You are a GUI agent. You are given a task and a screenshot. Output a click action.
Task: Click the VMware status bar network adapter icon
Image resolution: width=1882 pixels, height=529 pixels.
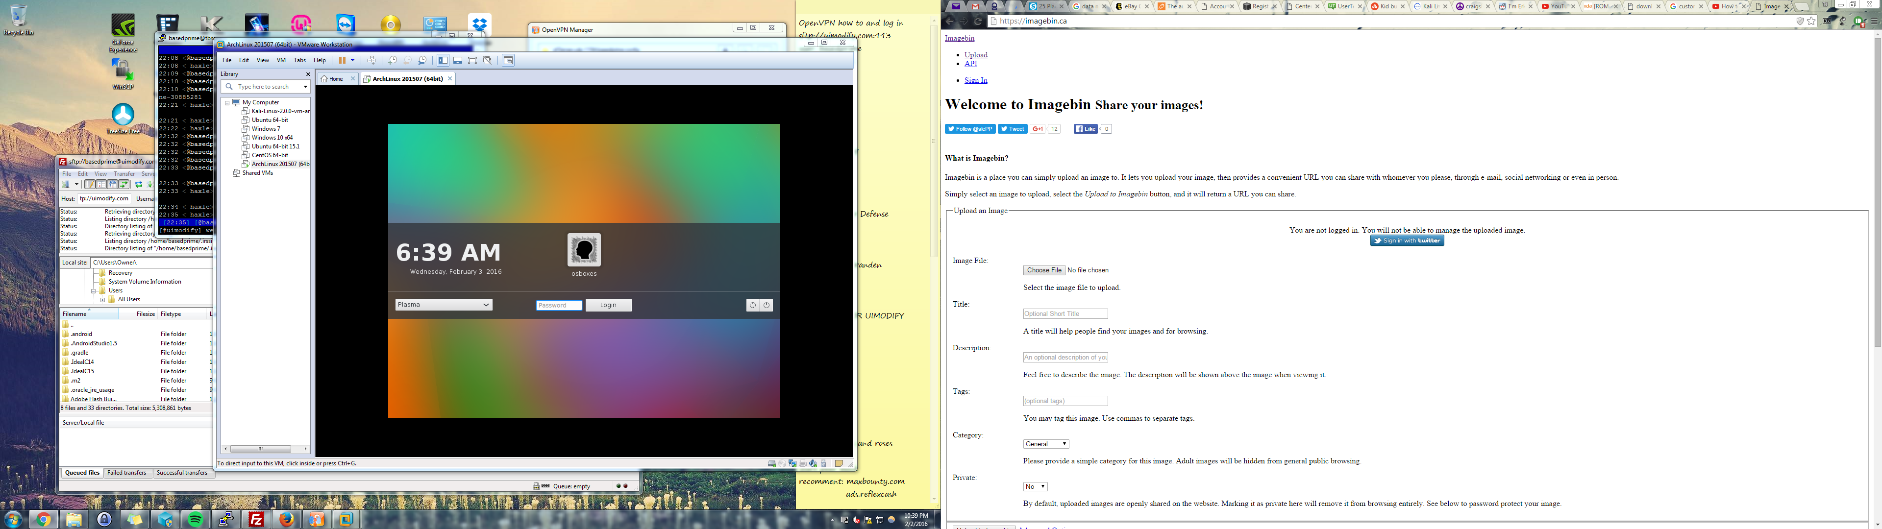point(792,463)
